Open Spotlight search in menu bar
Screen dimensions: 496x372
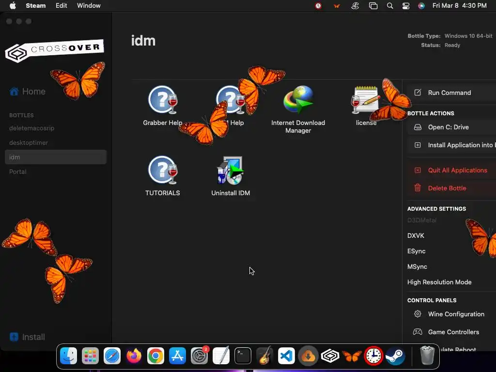point(390,6)
